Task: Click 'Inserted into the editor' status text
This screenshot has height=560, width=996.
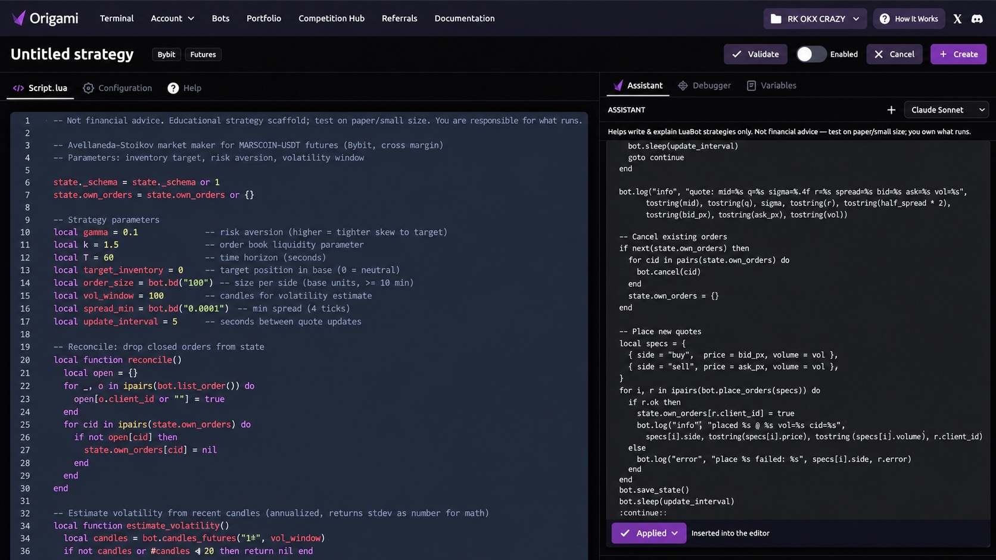Action: point(730,533)
